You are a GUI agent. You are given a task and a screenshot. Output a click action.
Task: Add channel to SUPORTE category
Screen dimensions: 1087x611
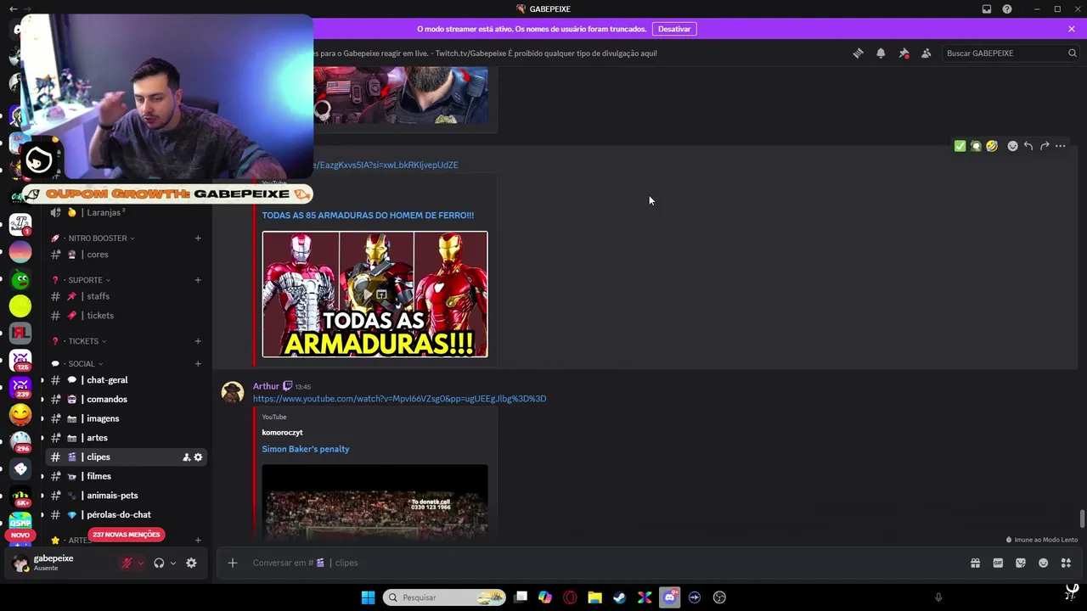[x=198, y=280]
